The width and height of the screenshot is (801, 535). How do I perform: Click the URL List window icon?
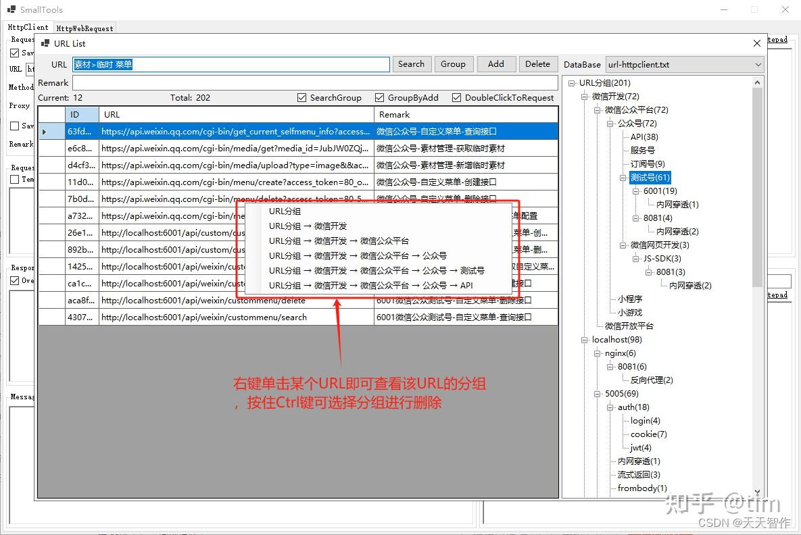coord(45,43)
